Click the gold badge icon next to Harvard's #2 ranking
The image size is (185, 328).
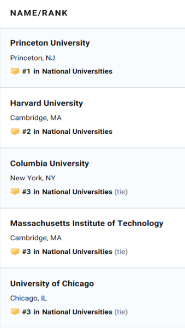pyautogui.click(x=15, y=131)
